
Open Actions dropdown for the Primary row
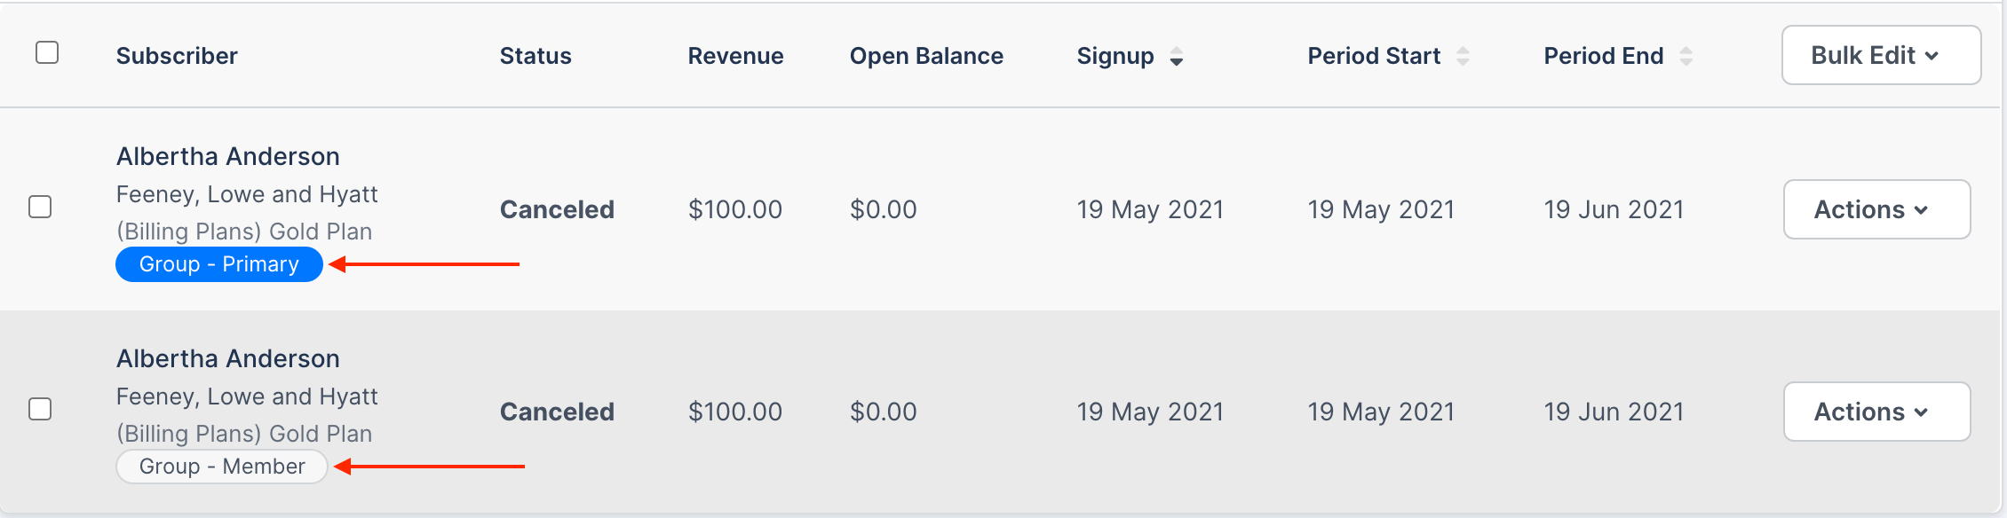1876,209
